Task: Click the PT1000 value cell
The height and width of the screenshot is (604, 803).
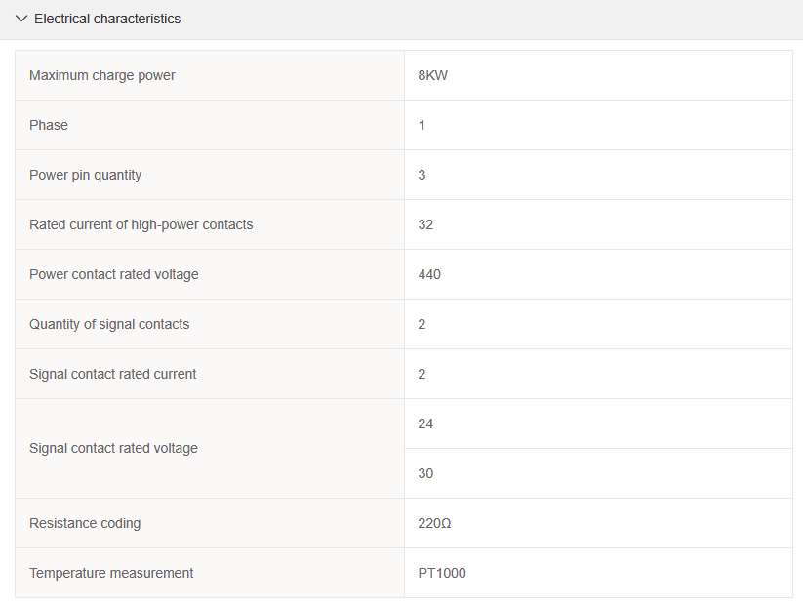Action: click(x=442, y=573)
